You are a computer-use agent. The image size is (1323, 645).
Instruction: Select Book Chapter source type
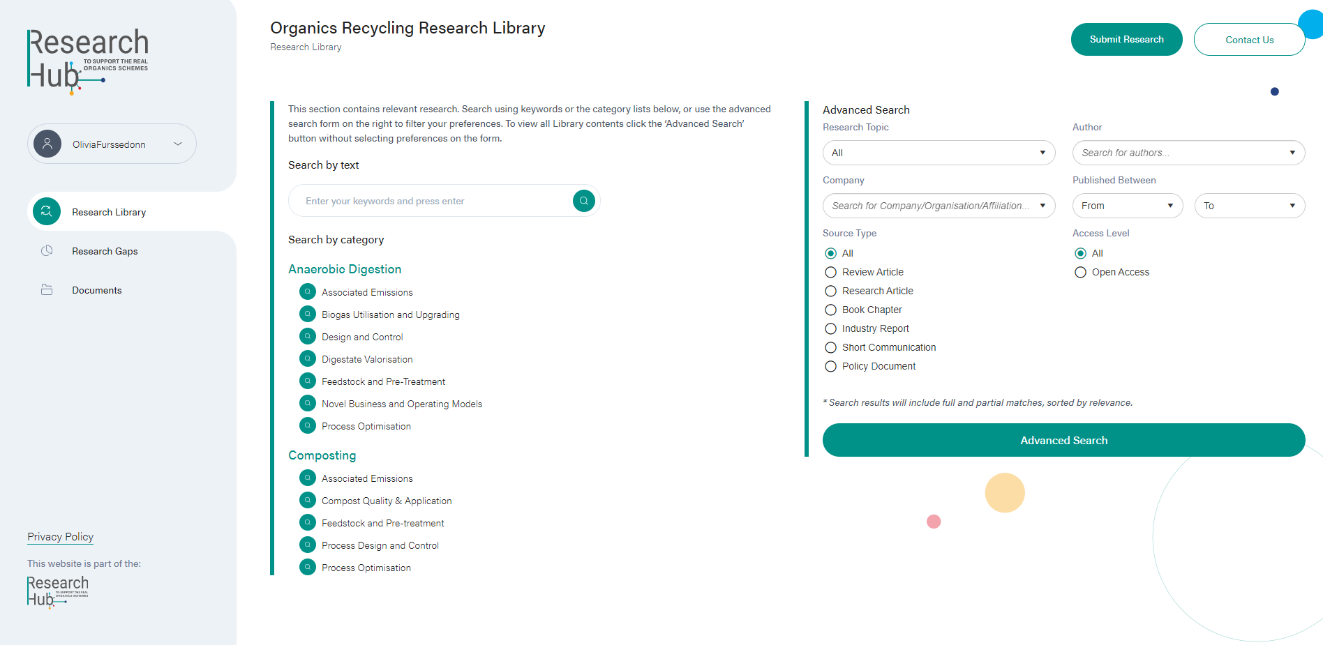coord(830,310)
